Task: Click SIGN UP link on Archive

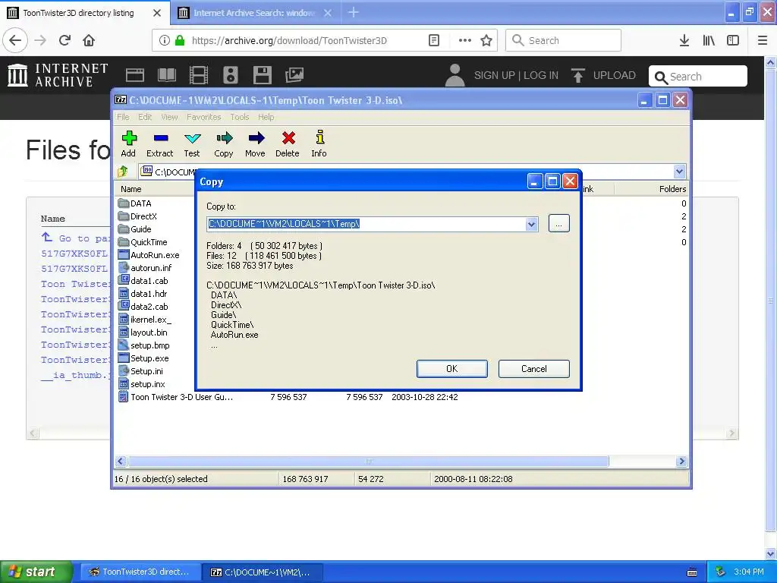Action: pos(494,75)
